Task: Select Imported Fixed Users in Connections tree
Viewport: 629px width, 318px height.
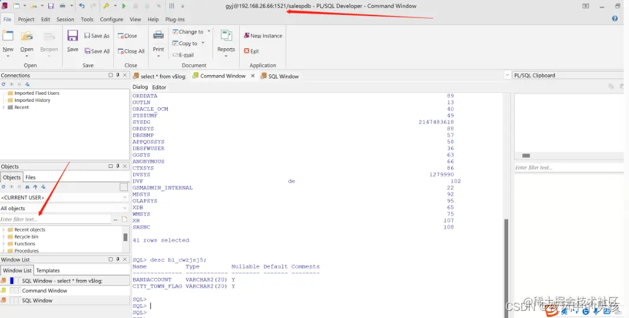Action: 36,93
